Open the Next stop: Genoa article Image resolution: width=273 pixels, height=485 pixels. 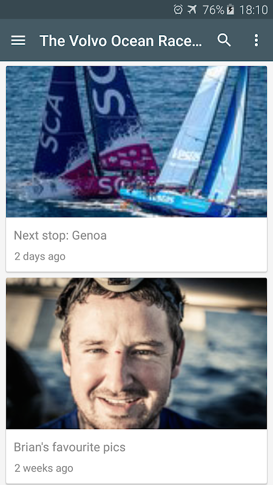[60, 236]
